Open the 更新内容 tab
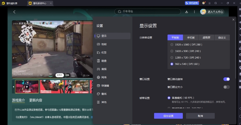 pos(36,101)
